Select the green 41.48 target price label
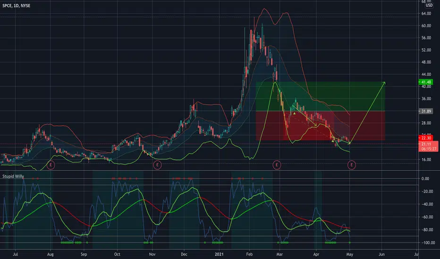The height and width of the screenshot is (259, 440). coord(426,82)
